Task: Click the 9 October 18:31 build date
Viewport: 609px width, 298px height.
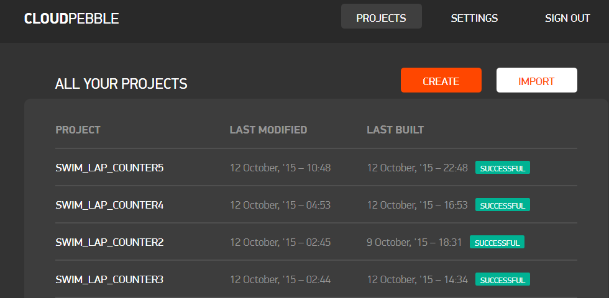Action: click(414, 243)
